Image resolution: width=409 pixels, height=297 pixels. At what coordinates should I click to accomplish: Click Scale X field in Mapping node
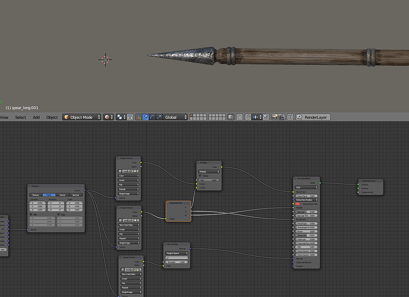[x=74, y=203]
